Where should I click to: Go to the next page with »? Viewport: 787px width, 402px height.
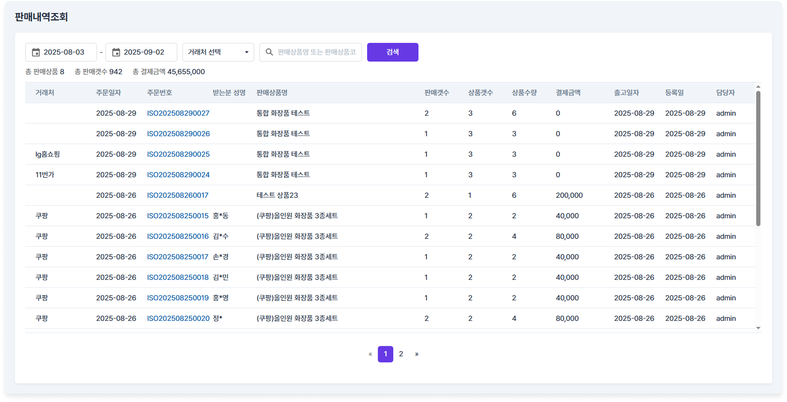[417, 354]
